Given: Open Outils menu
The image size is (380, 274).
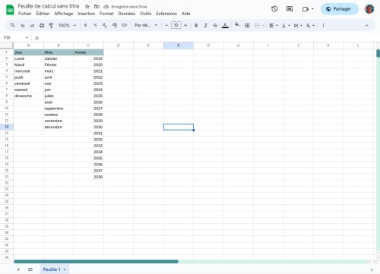Looking at the screenshot, I should click(145, 14).
